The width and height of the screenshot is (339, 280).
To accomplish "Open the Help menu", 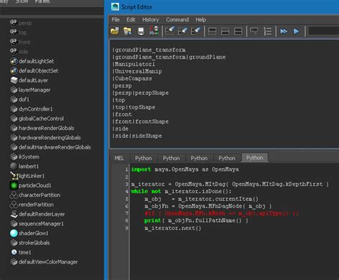I will point(201,20).
